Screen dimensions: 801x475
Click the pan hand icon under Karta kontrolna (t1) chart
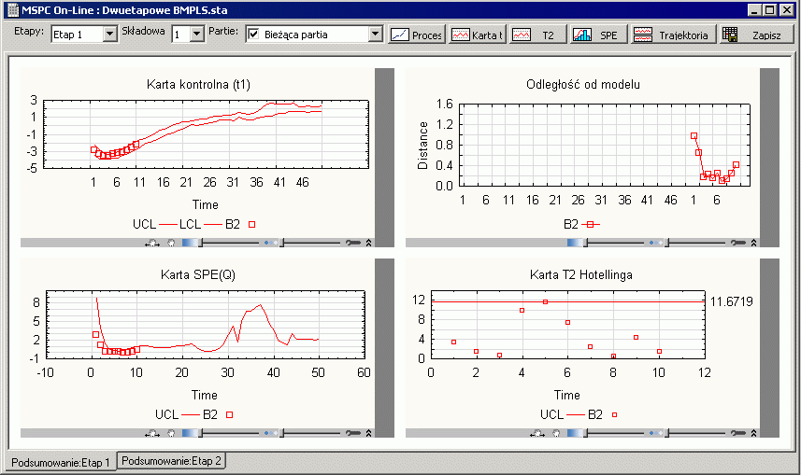(152, 243)
